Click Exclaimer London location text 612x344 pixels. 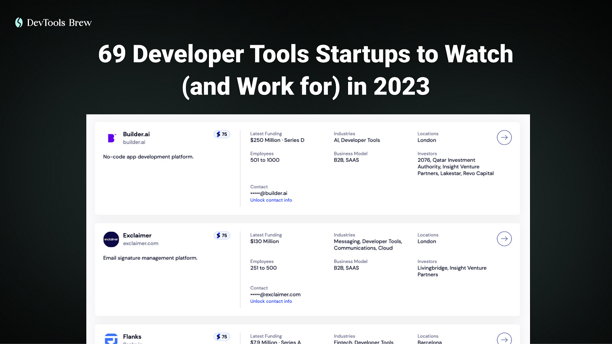point(427,242)
